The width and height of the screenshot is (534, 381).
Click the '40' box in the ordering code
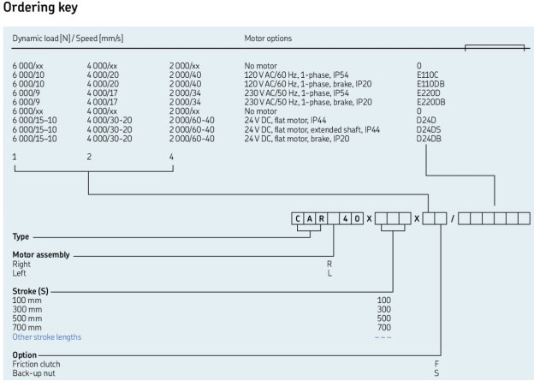tap(349, 220)
